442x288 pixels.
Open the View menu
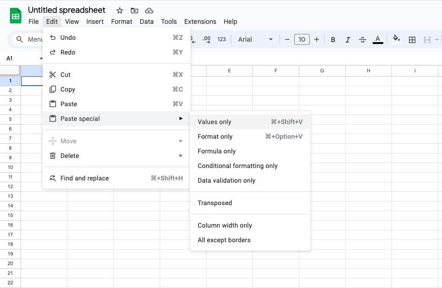tap(72, 22)
